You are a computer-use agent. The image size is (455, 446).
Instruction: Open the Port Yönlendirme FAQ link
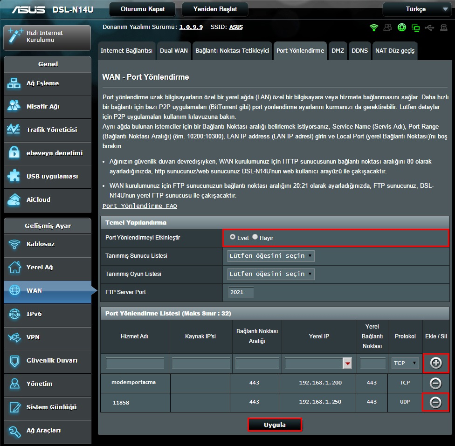(x=139, y=206)
